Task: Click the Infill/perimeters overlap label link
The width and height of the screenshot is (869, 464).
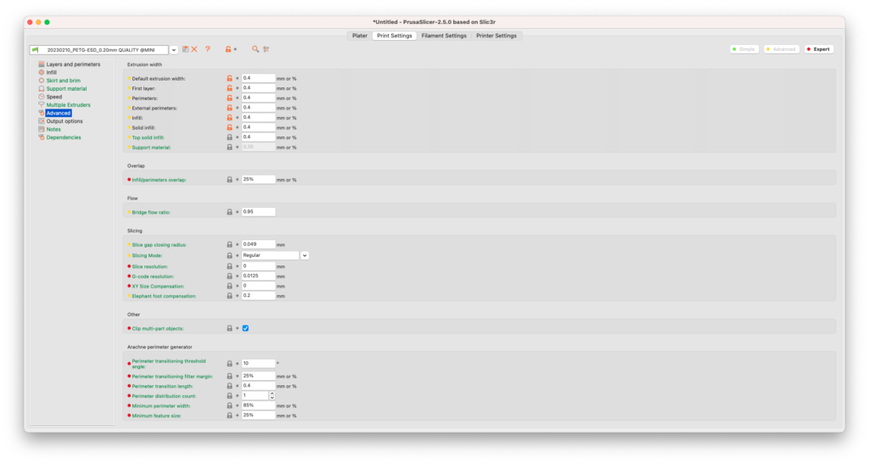Action: point(159,180)
